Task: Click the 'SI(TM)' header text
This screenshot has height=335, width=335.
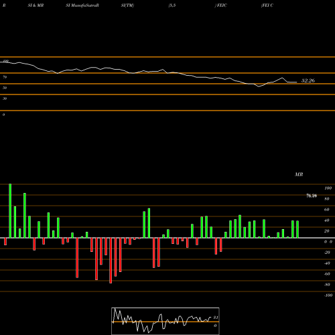Action: (127, 5)
